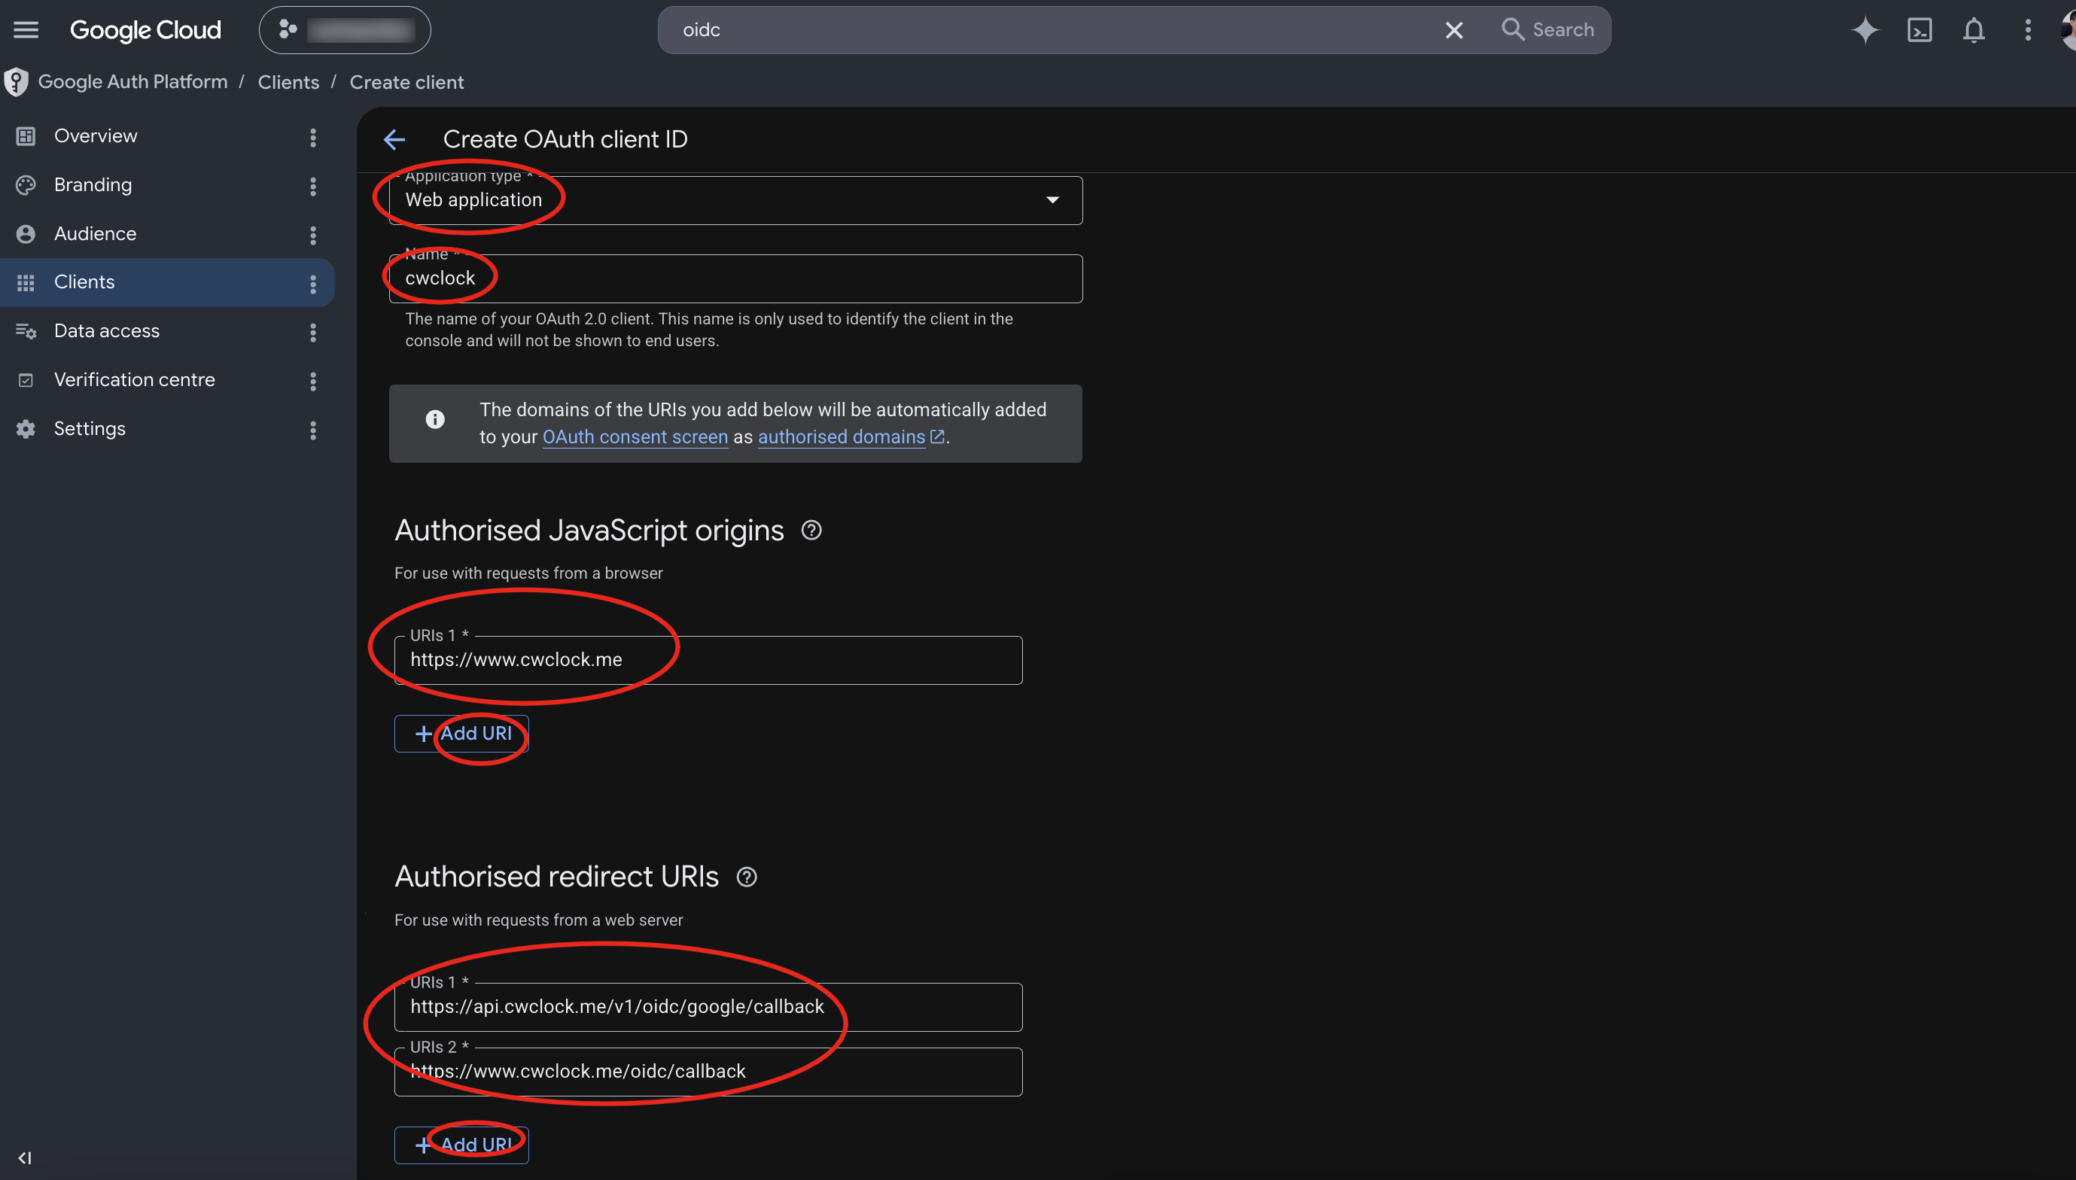Open authorised domains link

(851, 436)
